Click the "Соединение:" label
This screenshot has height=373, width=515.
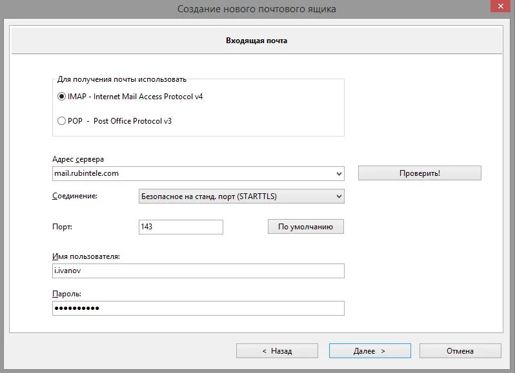point(74,195)
